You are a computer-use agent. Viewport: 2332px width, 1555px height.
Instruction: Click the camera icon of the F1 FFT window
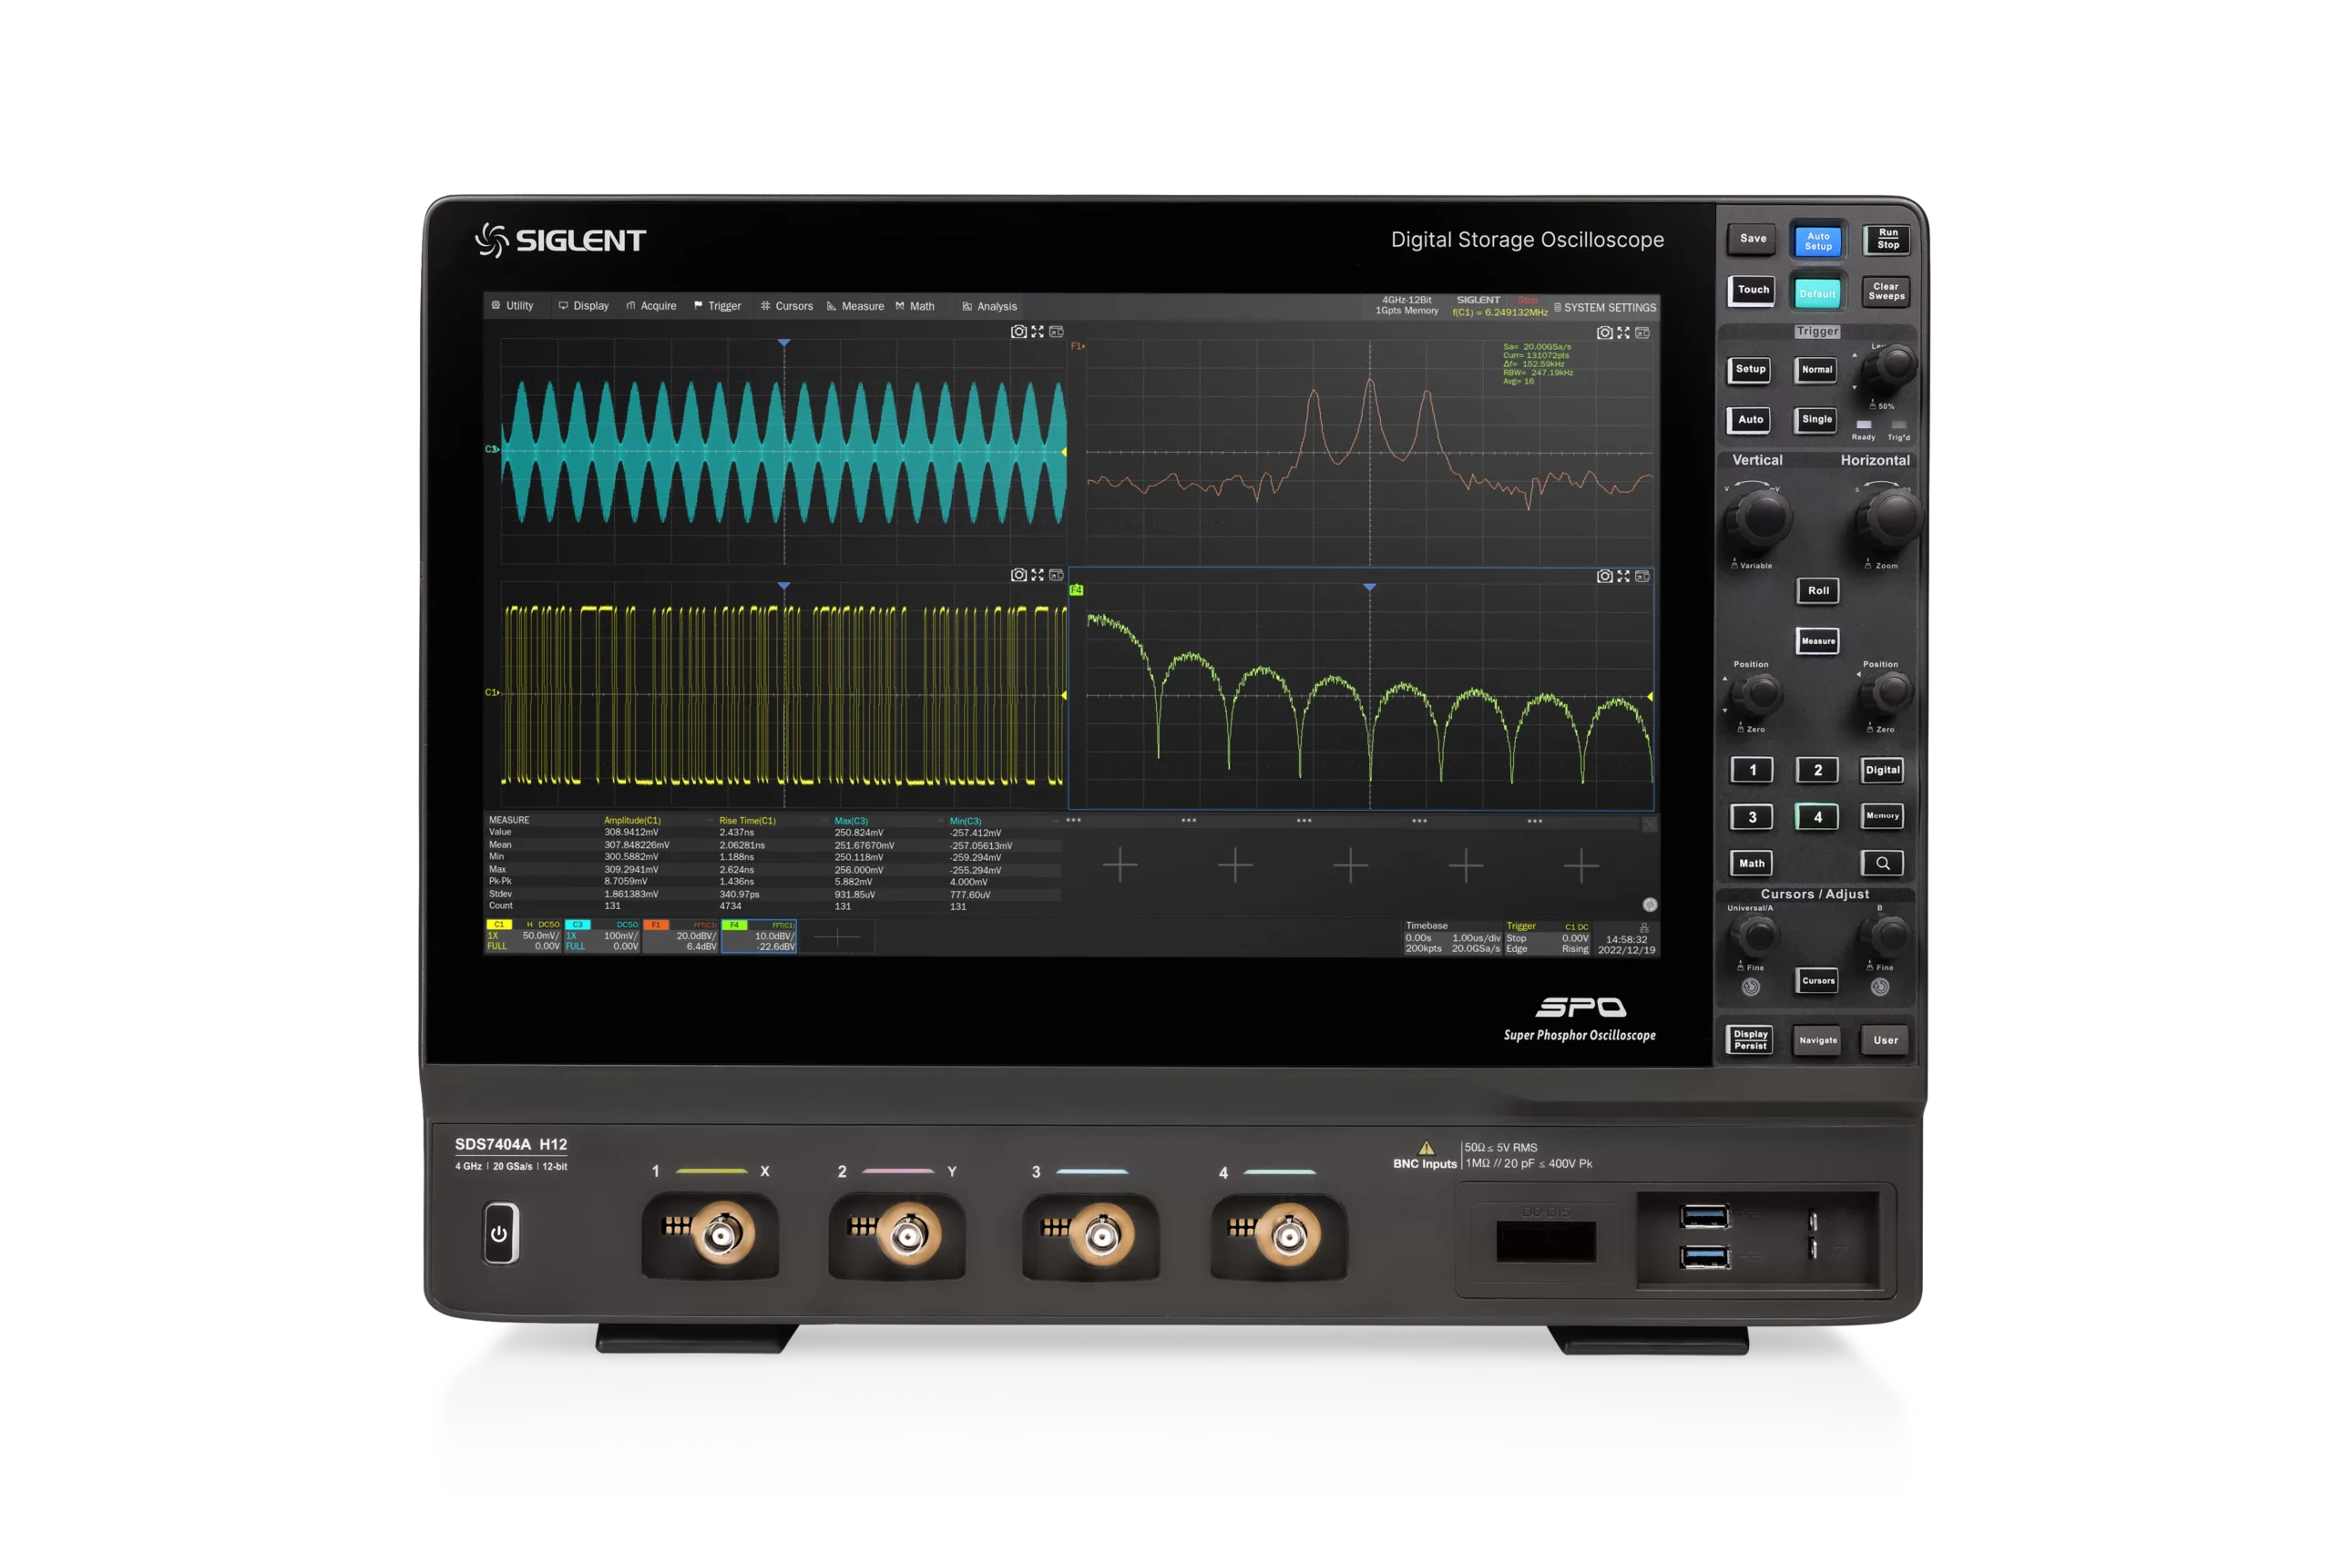1604,332
